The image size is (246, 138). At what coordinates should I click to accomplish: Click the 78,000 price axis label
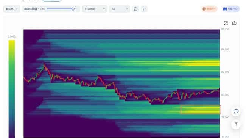(x=225, y=117)
